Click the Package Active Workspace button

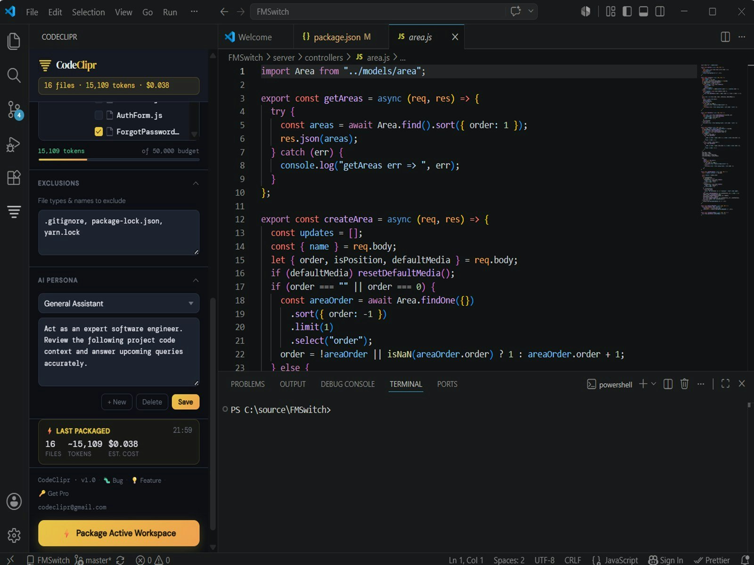point(119,533)
